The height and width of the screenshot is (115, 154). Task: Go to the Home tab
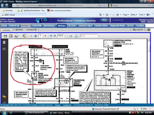click(4, 26)
